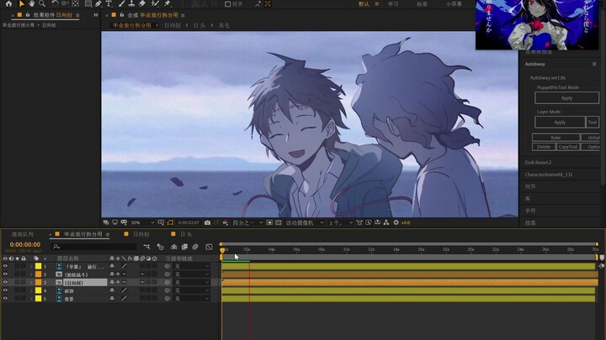Toggle the shy layers icon in timeline

pyautogui.click(x=174, y=247)
